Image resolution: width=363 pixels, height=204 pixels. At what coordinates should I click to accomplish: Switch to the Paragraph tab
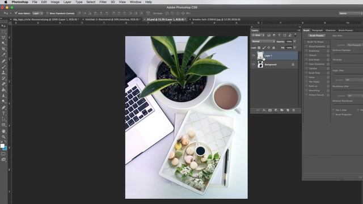pos(318,30)
